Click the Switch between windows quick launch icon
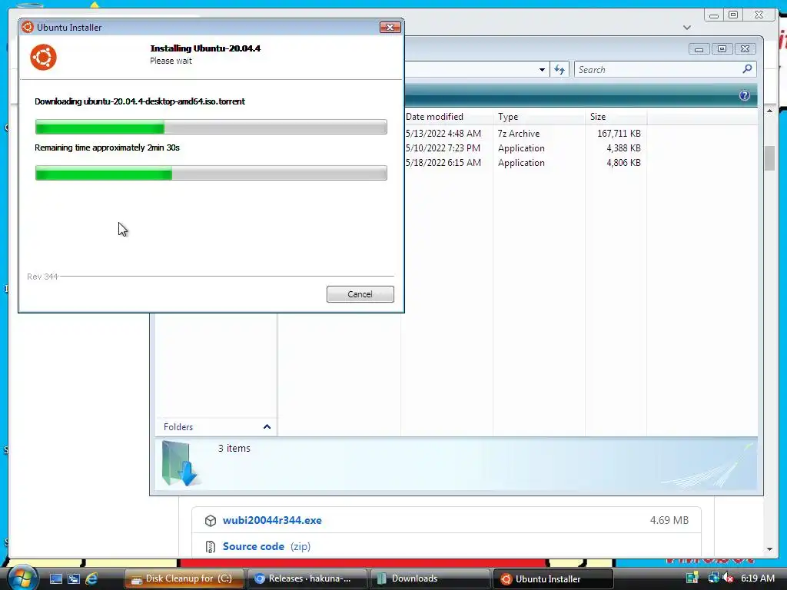 click(x=74, y=578)
